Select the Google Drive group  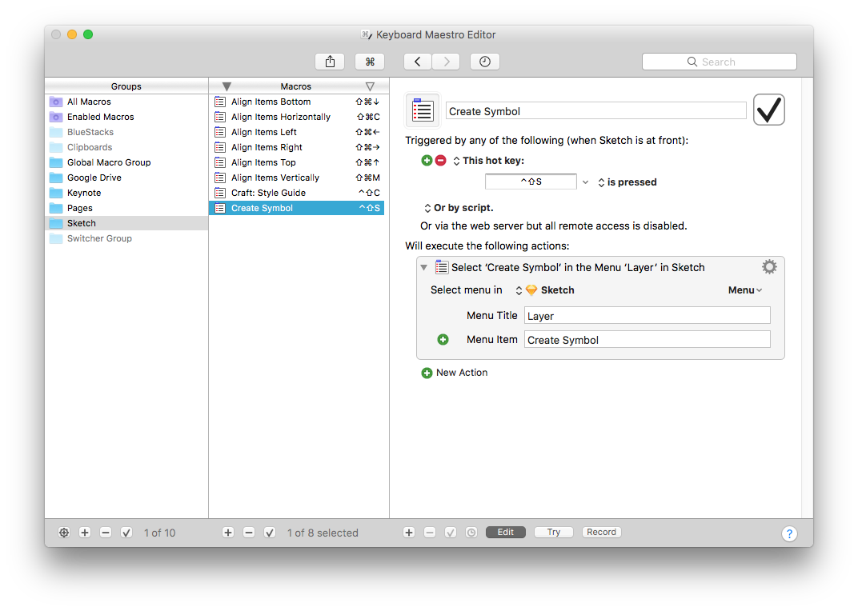(x=126, y=178)
